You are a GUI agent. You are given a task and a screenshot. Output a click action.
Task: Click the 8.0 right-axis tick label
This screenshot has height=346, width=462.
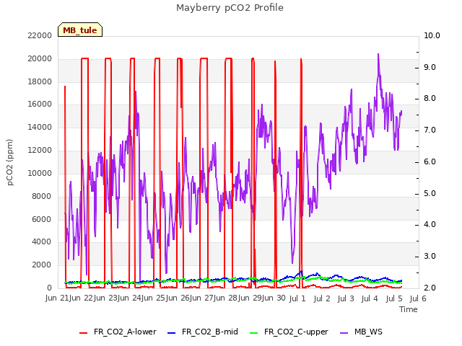pyautogui.click(x=430, y=99)
